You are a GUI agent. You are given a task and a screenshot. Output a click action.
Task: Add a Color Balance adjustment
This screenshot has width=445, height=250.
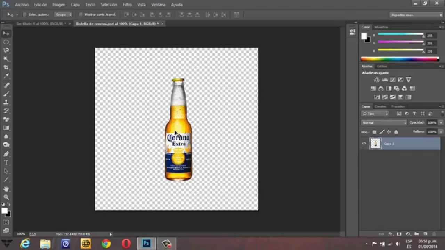point(381,89)
